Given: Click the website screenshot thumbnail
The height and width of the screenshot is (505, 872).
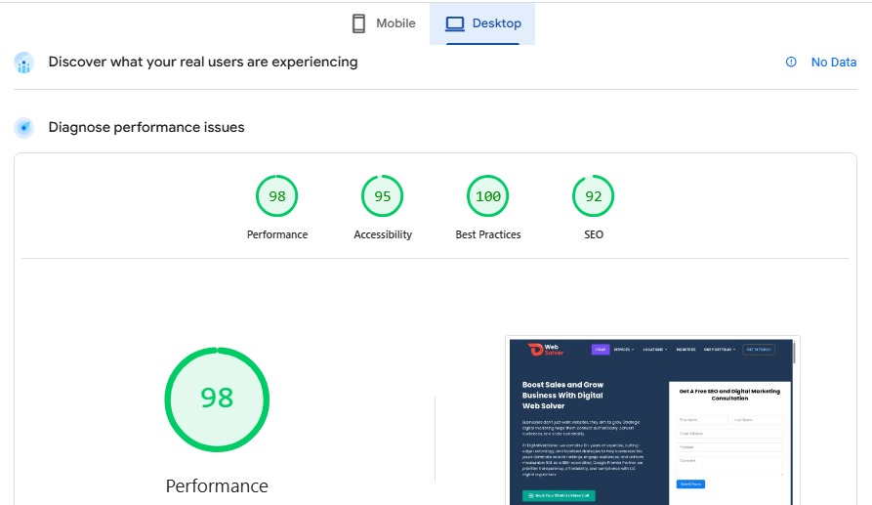Looking at the screenshot, I should pyautogui.click(x=652, y=421).
